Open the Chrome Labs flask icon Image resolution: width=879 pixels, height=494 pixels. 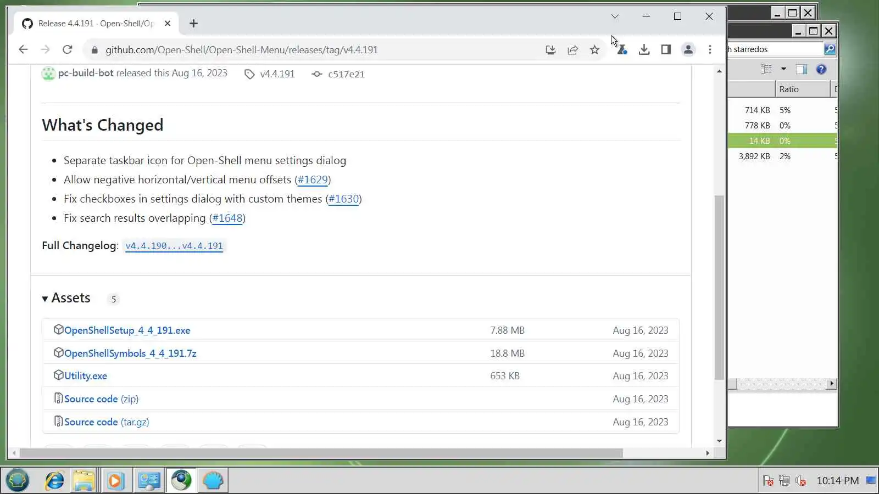[622, 50]
